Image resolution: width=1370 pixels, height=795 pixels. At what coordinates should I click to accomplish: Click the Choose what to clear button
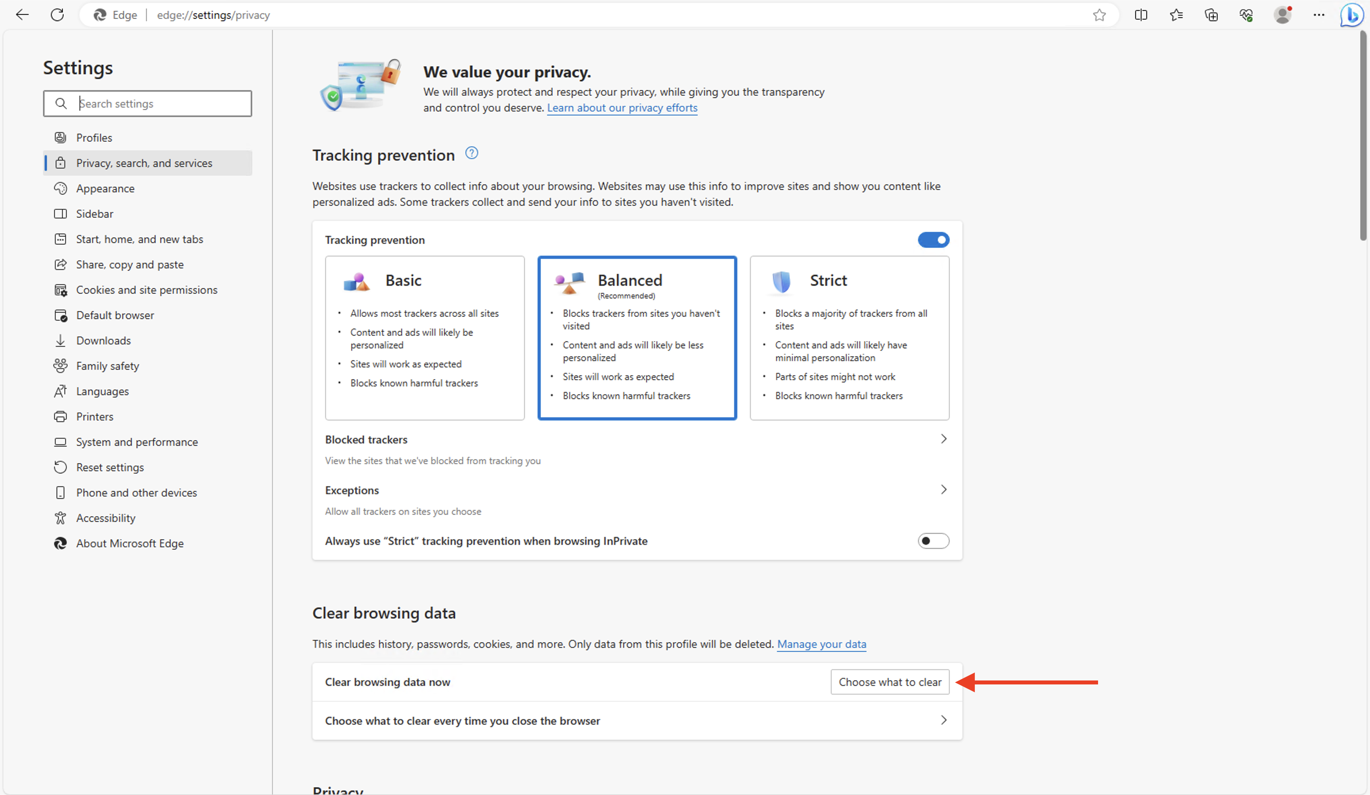(x=890, y=681)
